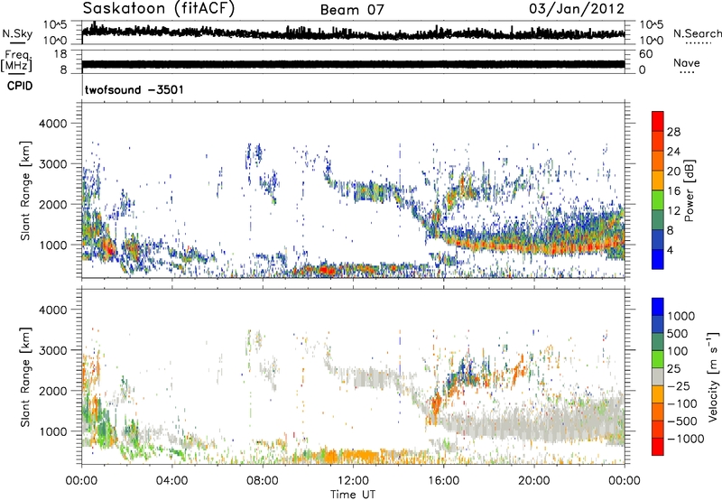Click the '20:00' time axis label
This screenshot has width=722, height=500.
tap(533, 481)
